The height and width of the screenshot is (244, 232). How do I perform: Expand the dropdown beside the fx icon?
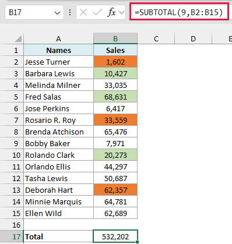[121, 13]
